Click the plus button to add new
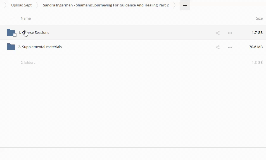This screenshot has width=266, height=160. point(185,5)
